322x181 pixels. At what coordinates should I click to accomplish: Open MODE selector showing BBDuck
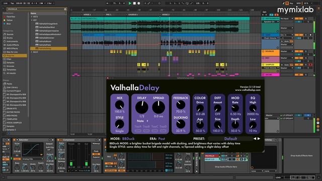tap(128, 139)
